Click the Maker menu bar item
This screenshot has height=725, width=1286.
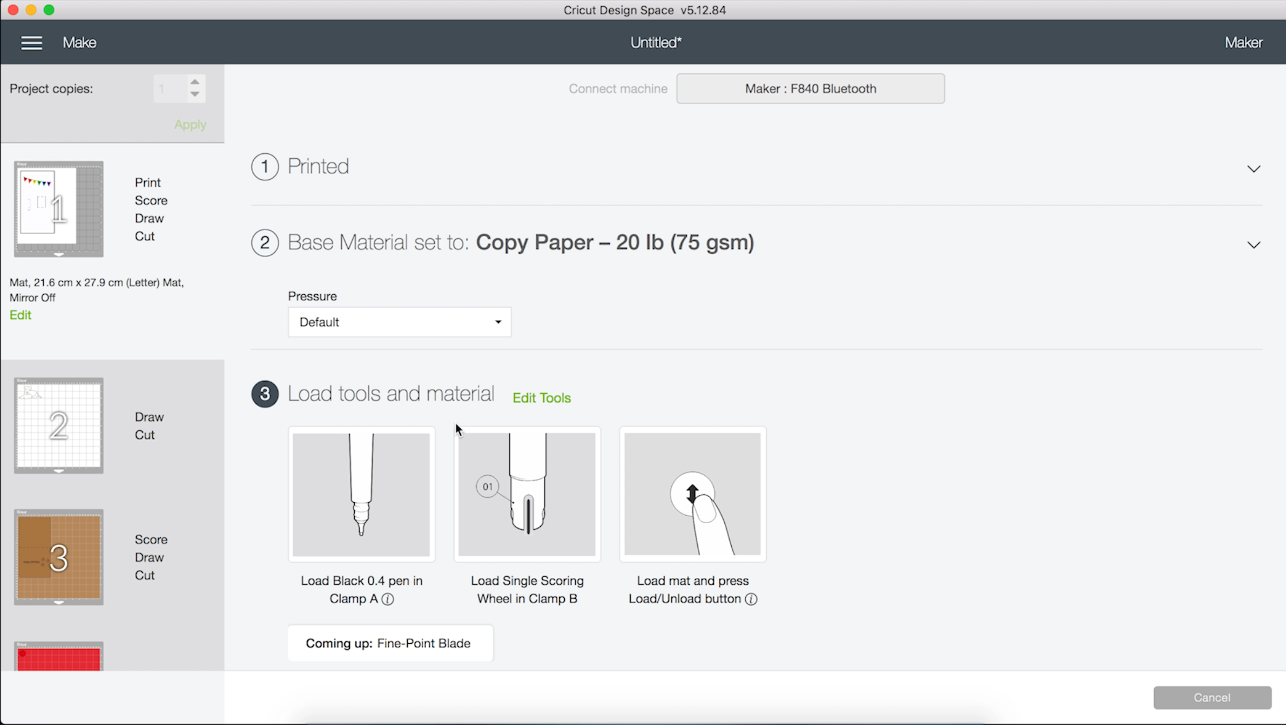(x=1244, y=41)
